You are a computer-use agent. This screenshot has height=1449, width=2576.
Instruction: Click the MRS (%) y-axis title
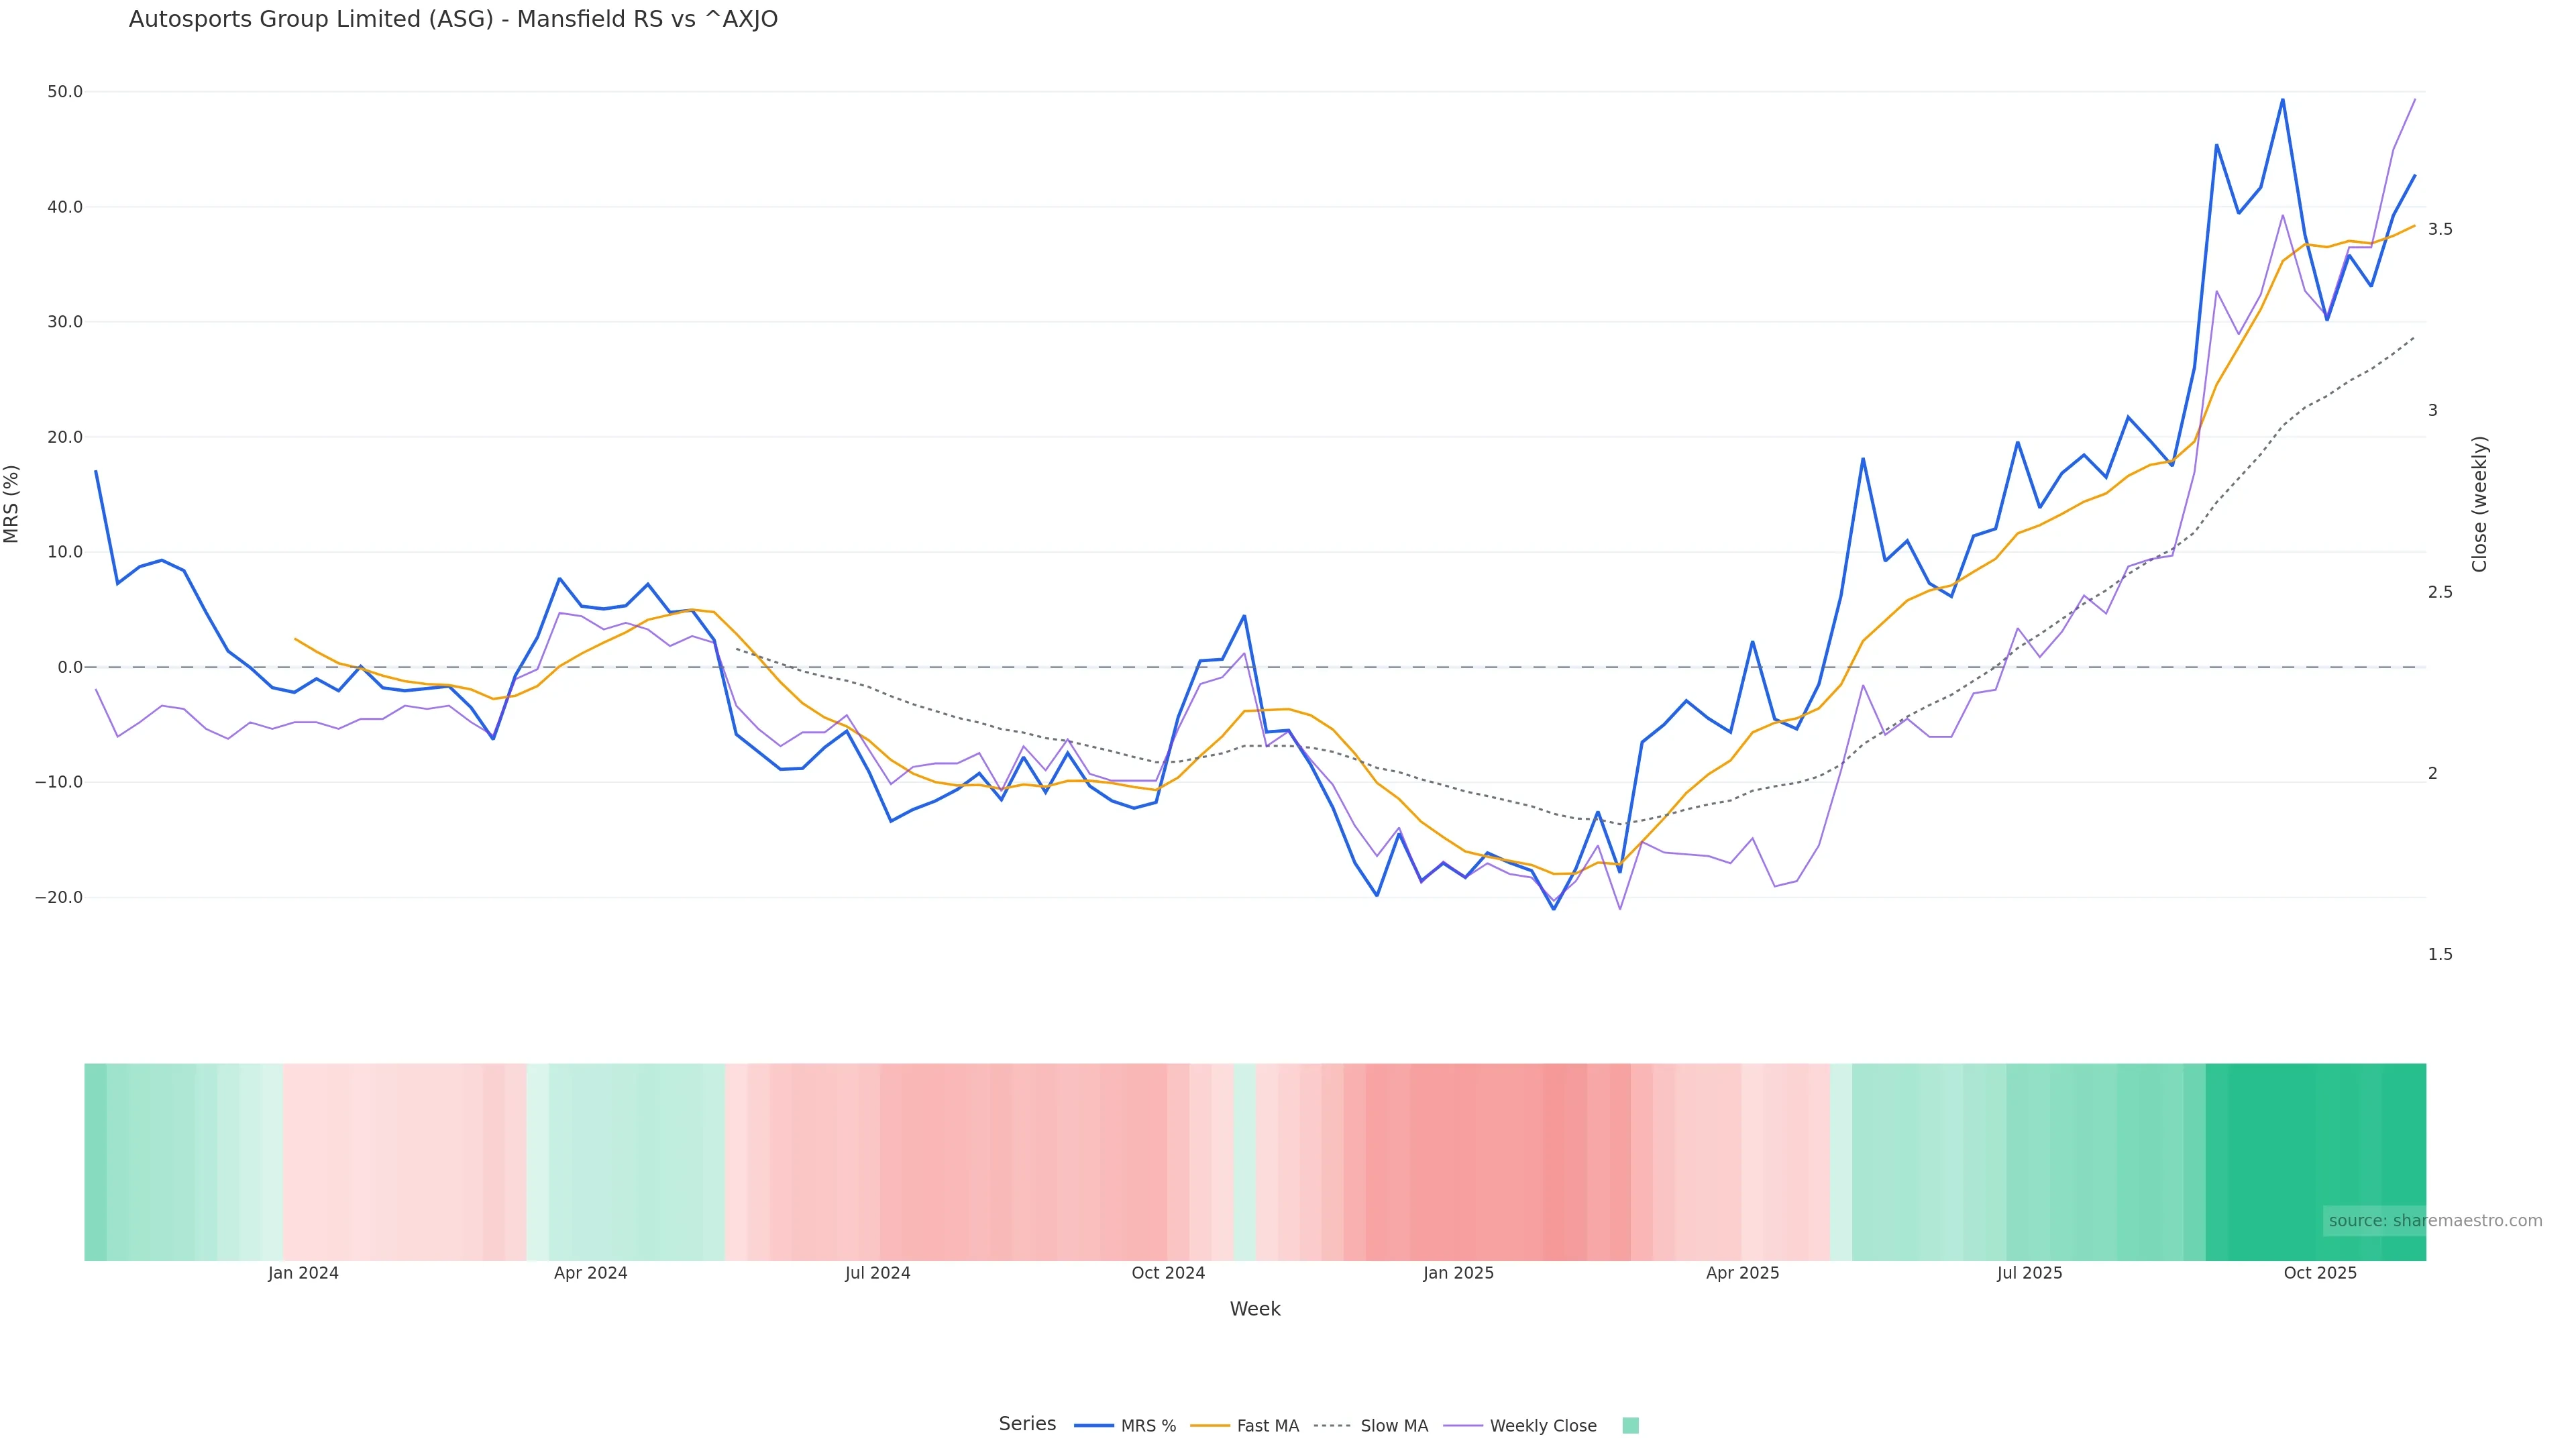[x=12, y=504]
